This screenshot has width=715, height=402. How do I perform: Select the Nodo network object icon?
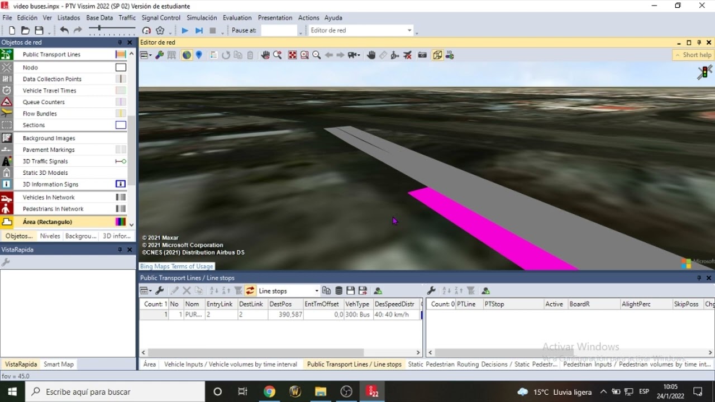(x=7, y=68)
